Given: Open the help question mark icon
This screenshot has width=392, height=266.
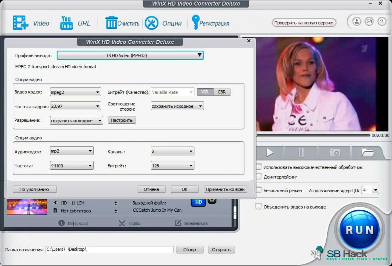Looking at the screenshot, I should pos(382,22).
